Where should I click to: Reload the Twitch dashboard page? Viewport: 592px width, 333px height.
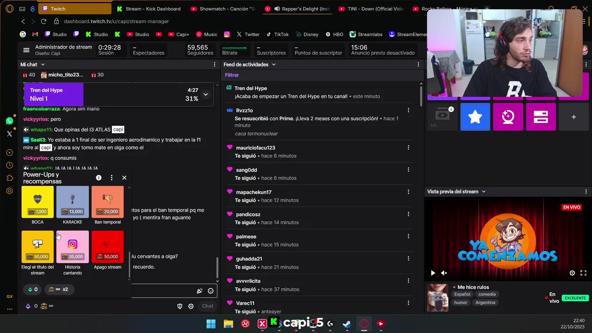point(43,21)
